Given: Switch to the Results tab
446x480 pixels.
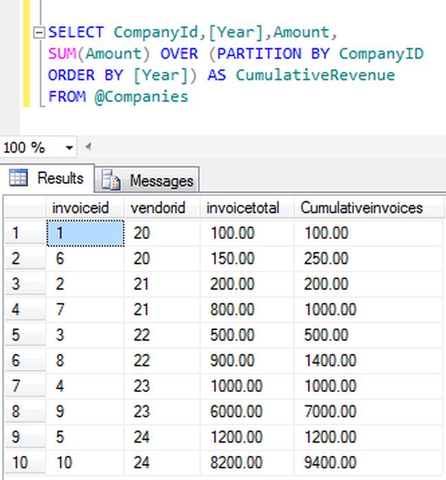Looking at the screenshot, I should (x=47, y=178).
